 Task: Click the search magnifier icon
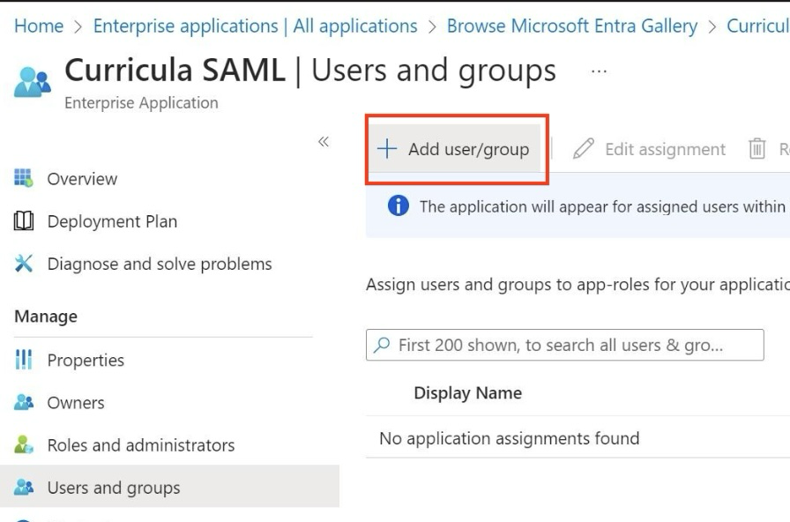click(382, 345)
